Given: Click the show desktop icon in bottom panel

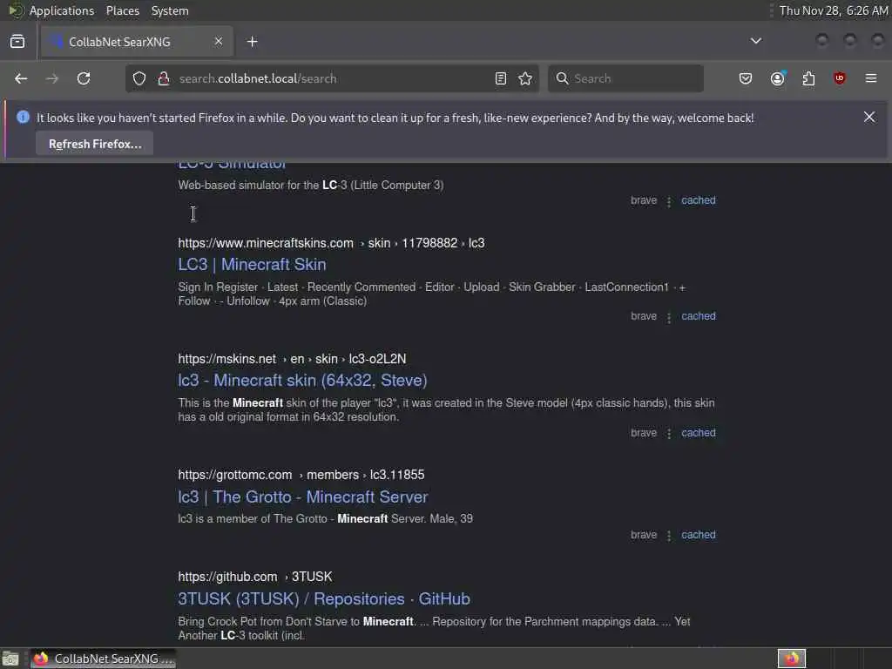Looking at the screenshot, I should [10, 659].
